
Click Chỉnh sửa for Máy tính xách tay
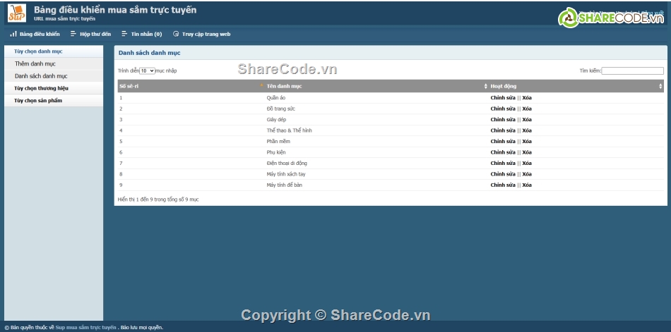click(x=503, y=174)
